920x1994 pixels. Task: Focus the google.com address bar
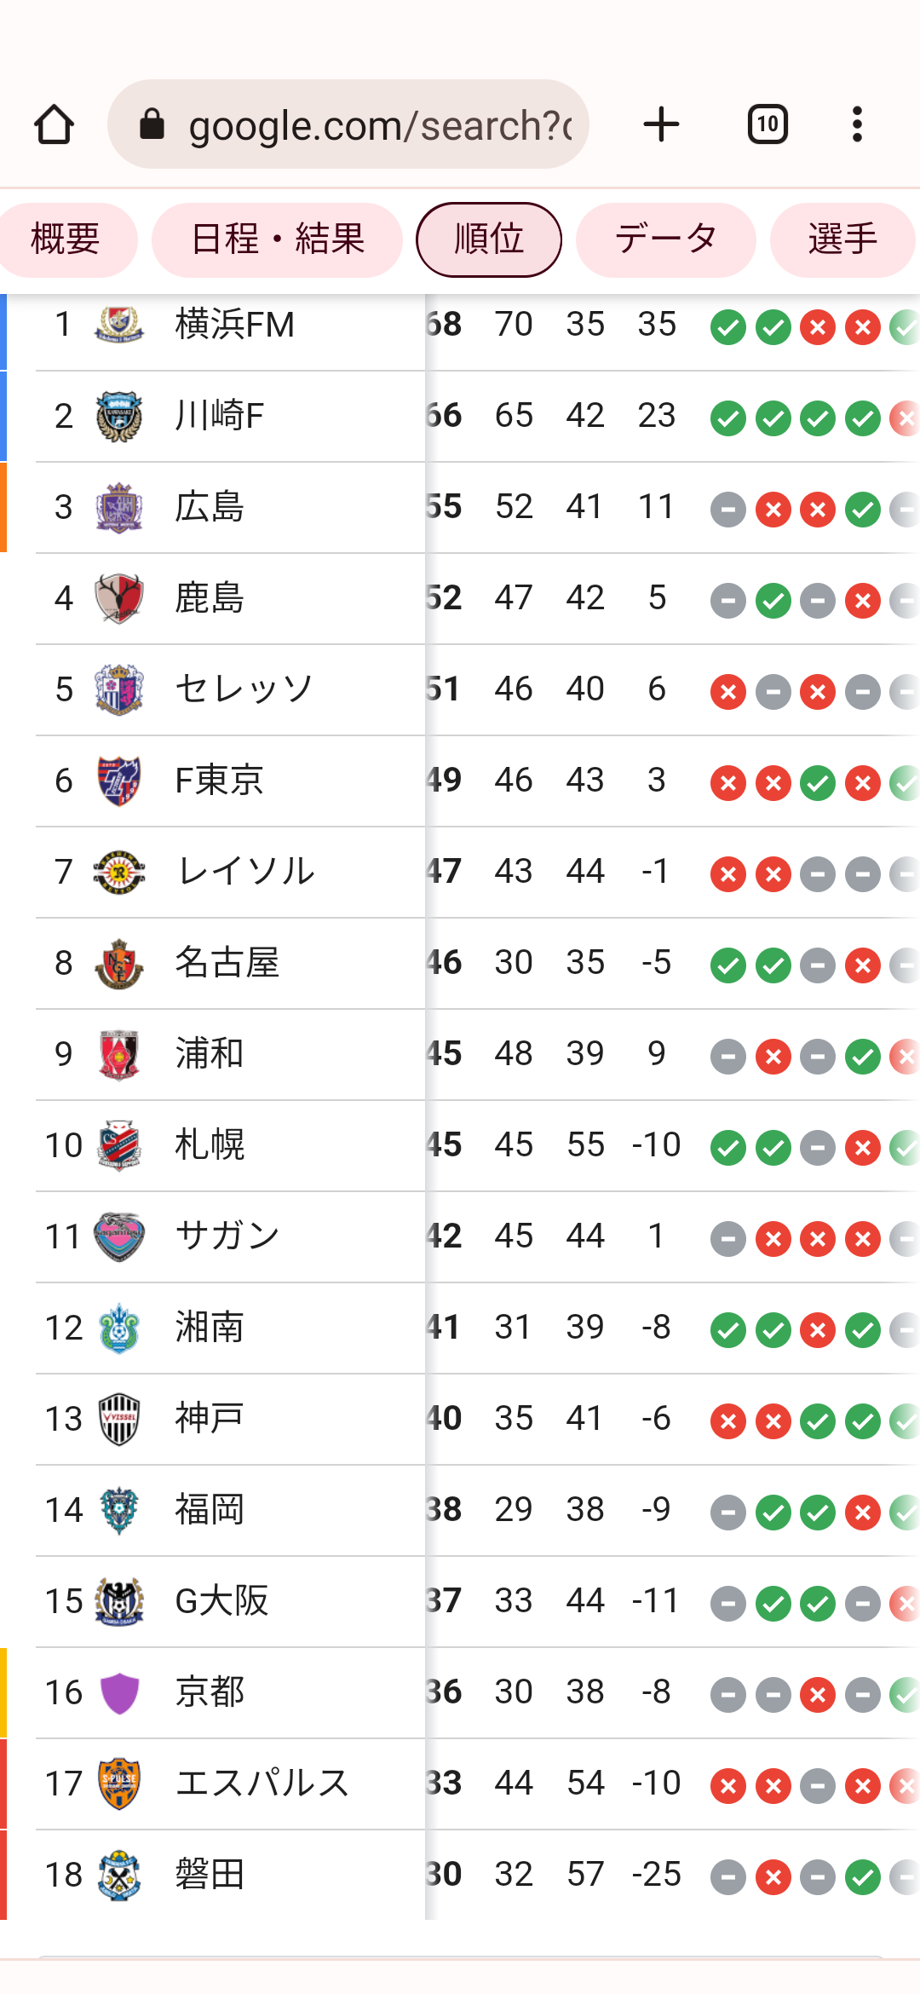(348, 124)
